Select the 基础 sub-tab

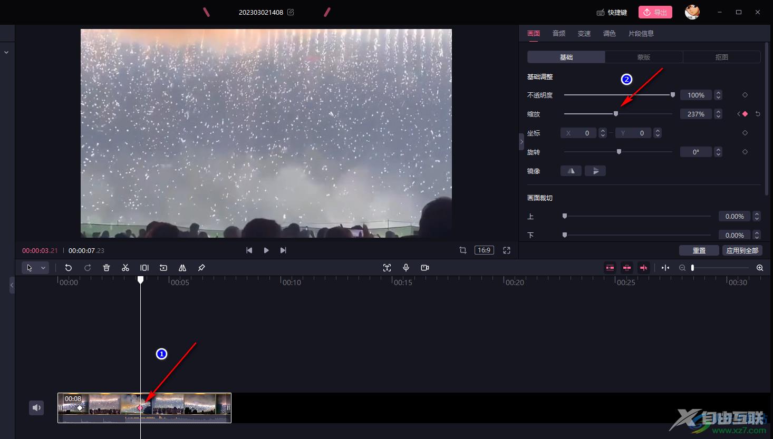(x=566, y=57)
